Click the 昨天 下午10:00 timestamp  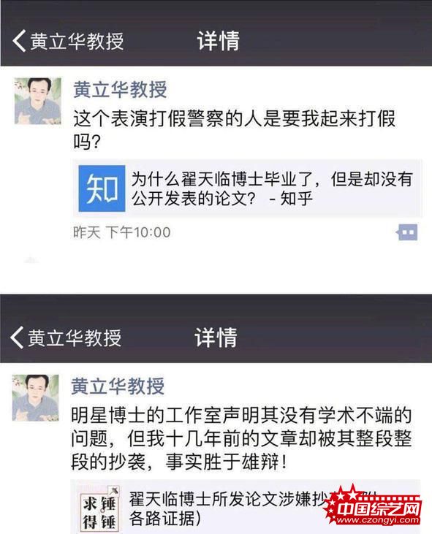coord(121,232)
